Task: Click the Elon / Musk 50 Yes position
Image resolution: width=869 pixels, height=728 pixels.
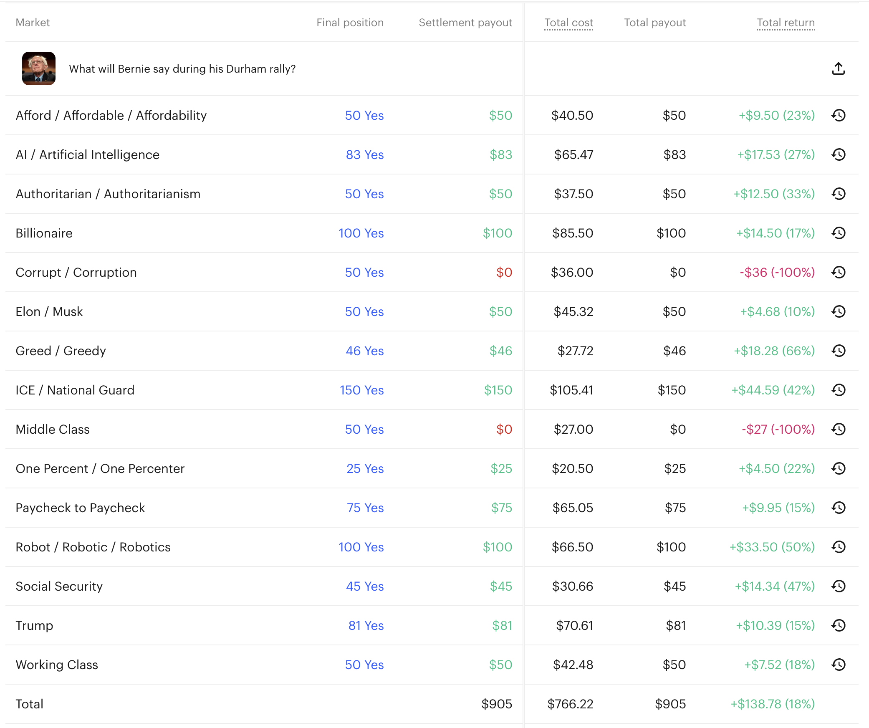Action: tap(364, 311)
